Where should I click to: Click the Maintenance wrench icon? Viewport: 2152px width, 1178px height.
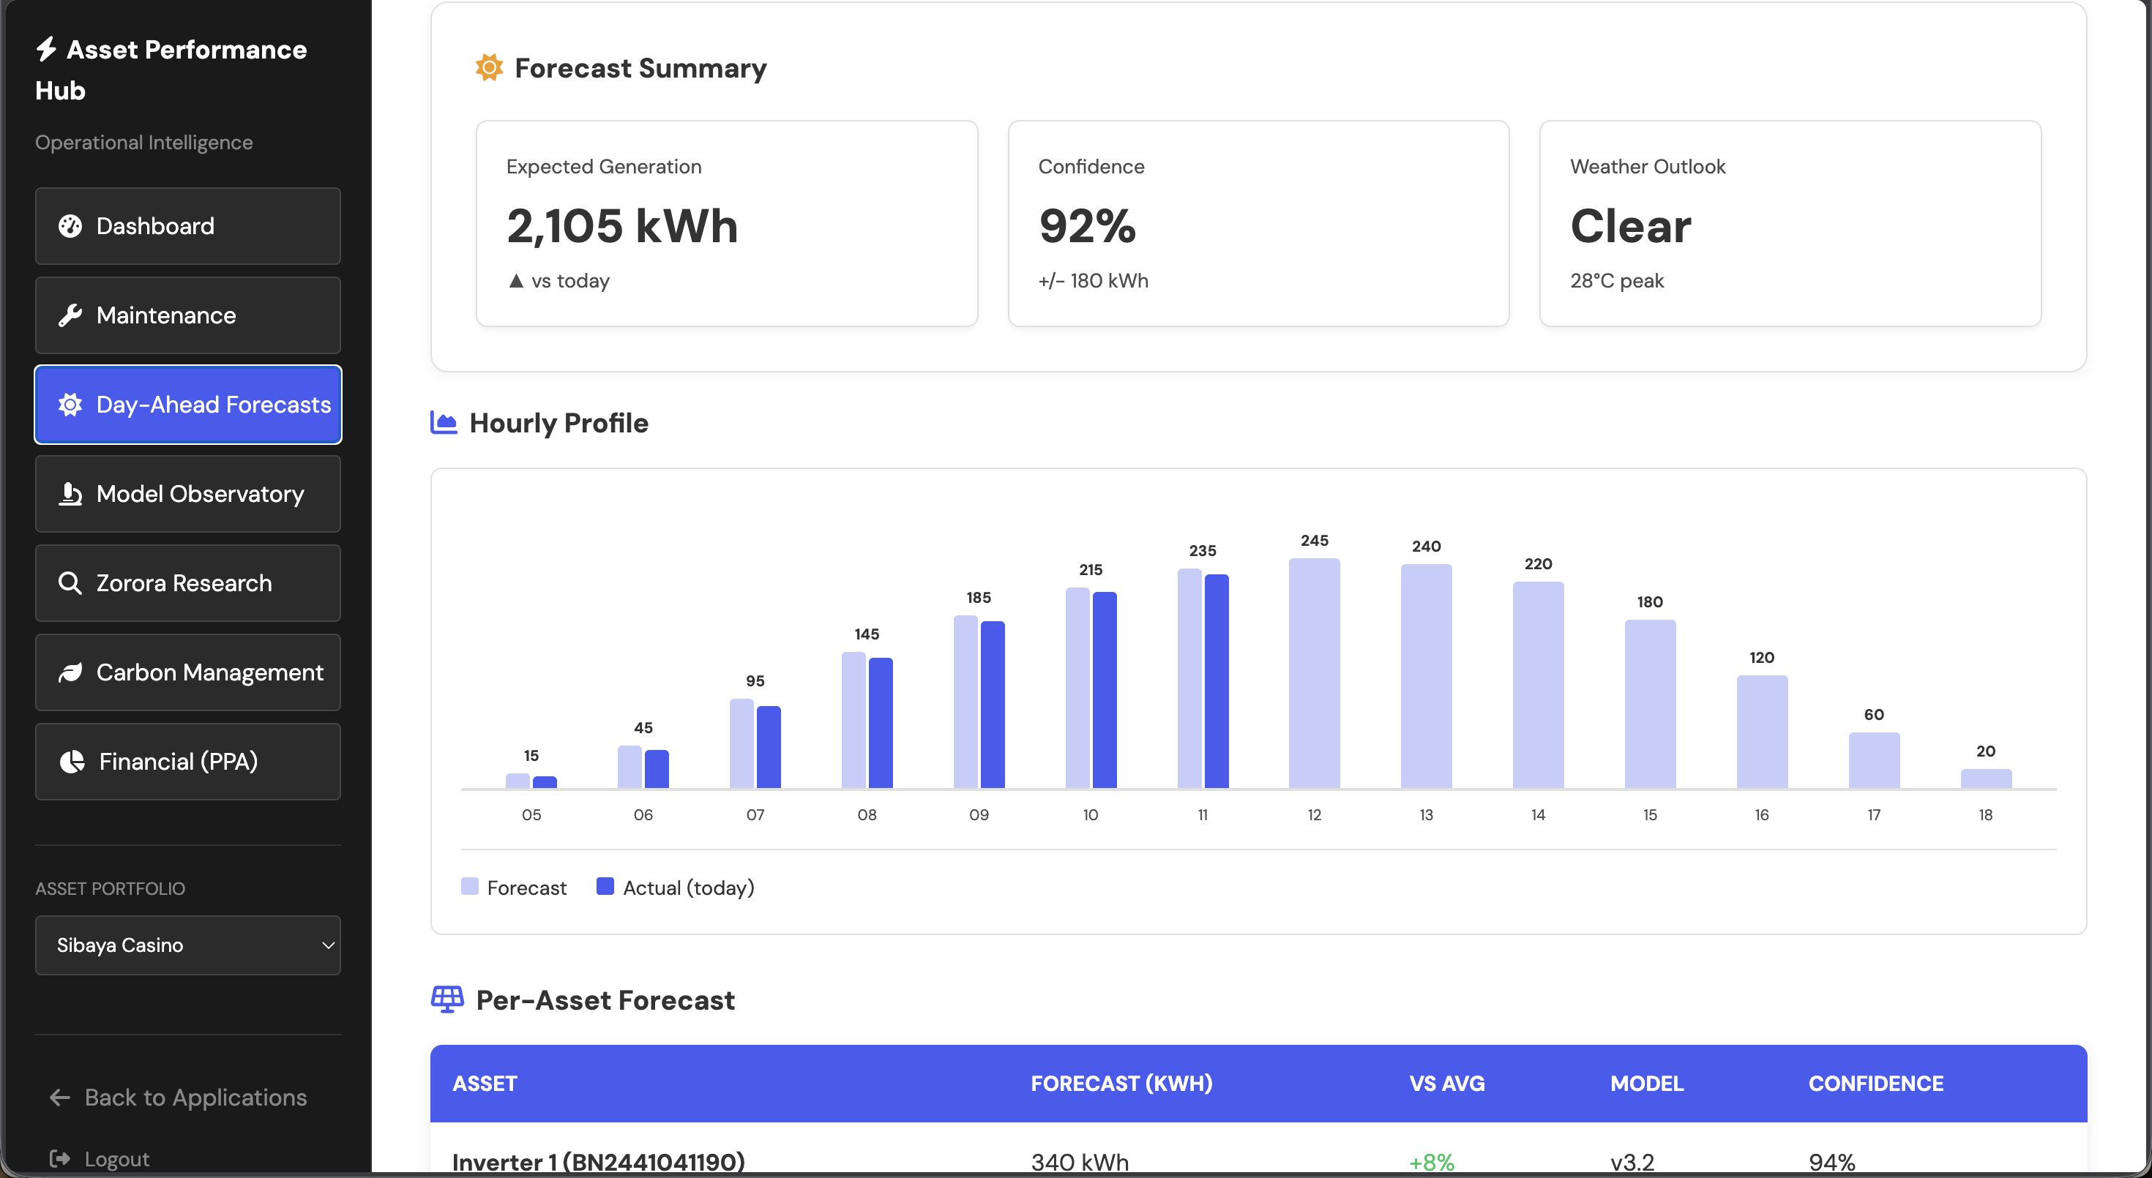click(x=71, y=315)
